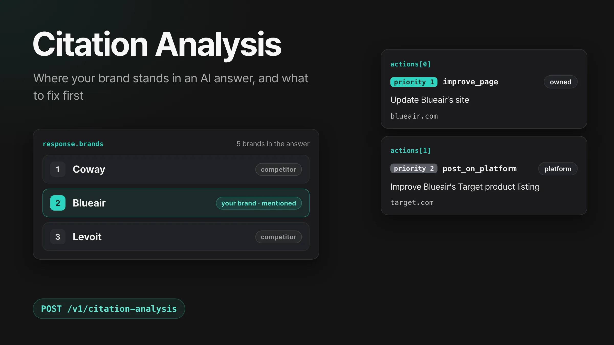Open the target.com domain text
Viewport: 614px width, 345px height.
[412, 202]
